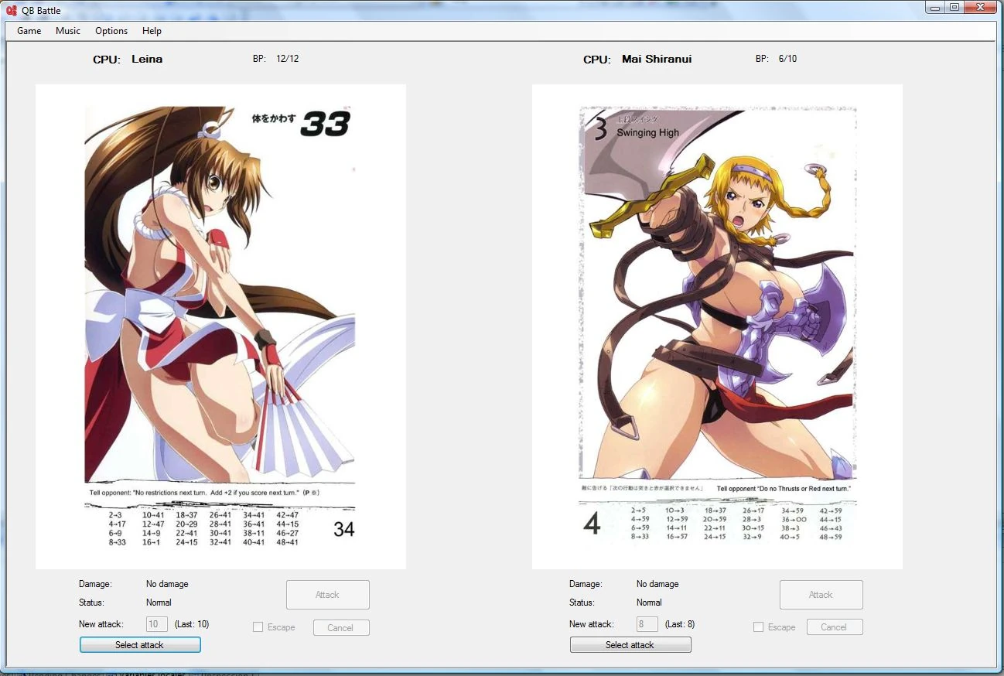The height and width of the screenshot is (676, 1004).
Task: Tick the Escape checkbox under Leina's card
Action: pos(258,627)
